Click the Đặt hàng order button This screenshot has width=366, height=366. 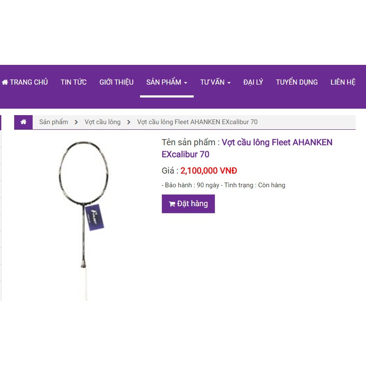(x=188, y=204)
